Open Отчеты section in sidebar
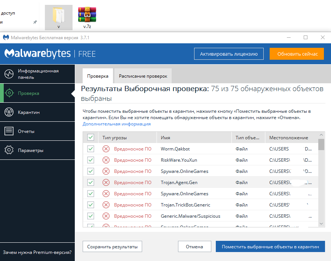331x261 pixels. point(37,131)
